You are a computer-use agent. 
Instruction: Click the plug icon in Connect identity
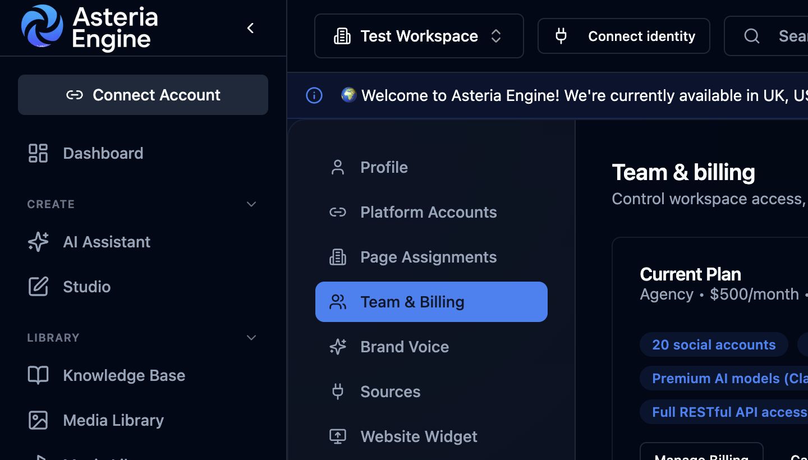tap(561, 36)
